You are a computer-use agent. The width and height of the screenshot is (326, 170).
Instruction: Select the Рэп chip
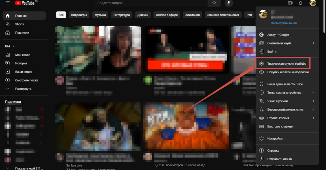pos(249,15)
